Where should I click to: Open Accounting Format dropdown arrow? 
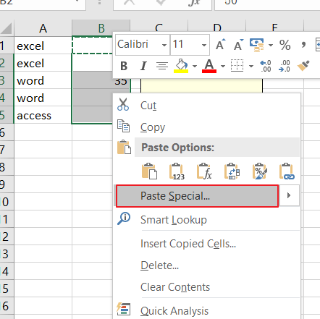271,45
